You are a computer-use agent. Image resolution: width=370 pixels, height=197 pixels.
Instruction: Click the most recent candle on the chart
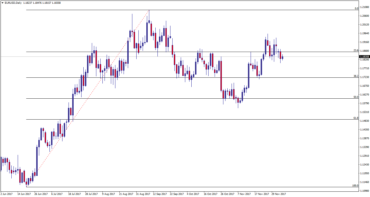point(282,57)
